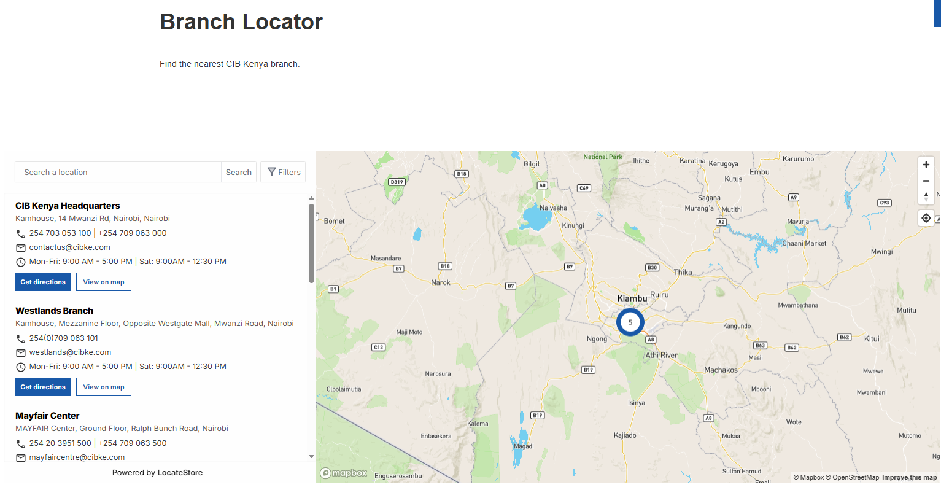Type in the Search a location field
The height and width of the screenshot is (498, 941).
[x=118, y=172]
